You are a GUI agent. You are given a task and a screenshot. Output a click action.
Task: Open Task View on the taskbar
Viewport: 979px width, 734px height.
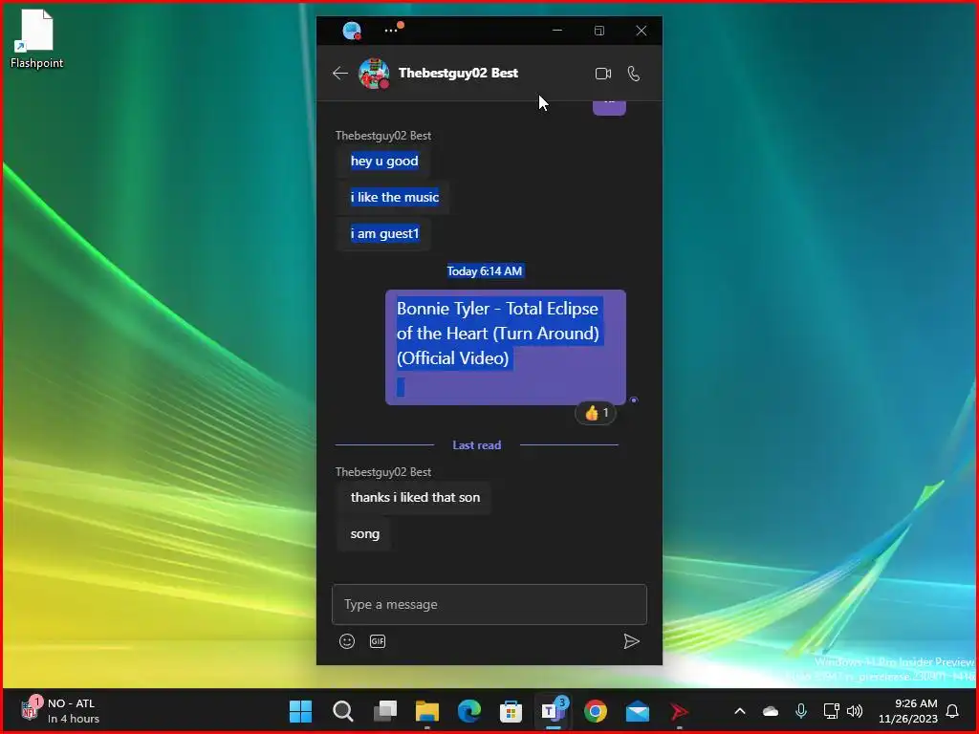coord(385,711)
